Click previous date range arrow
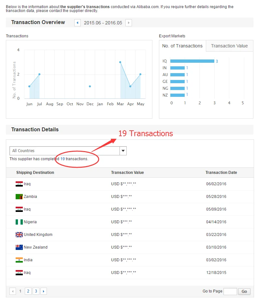Image resolution: width=256 pixels, height=299 pixels. [78, 23]
